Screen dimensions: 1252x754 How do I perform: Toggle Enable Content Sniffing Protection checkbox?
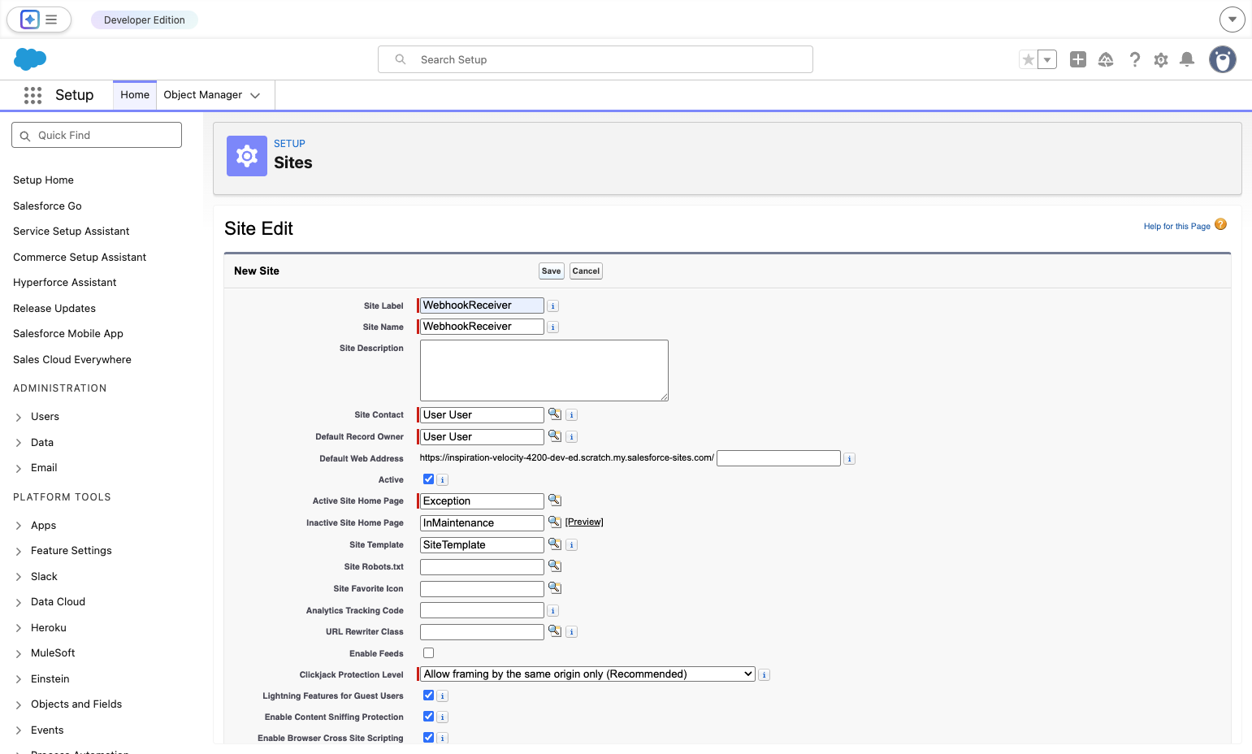pyautogui.click(x=428, y=717)
